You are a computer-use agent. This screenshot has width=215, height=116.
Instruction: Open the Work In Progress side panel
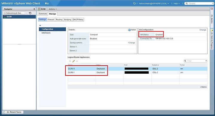pyautogui.click(x=212, y=39)
